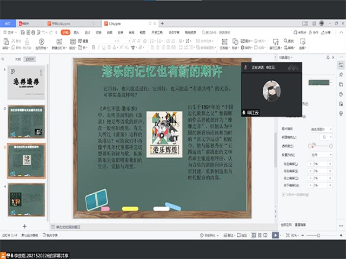Expand the Section dropdown in ribbon
This screenshot has width=346, height=259.
(83, 47)
